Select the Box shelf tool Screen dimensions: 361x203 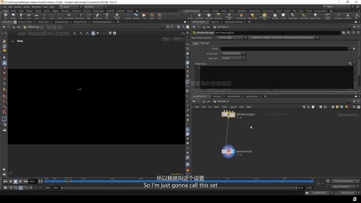[x=6, y=16]
